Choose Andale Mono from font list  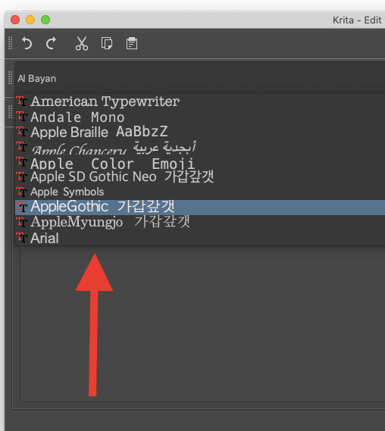pyautogui.click(x=200, y=117)
